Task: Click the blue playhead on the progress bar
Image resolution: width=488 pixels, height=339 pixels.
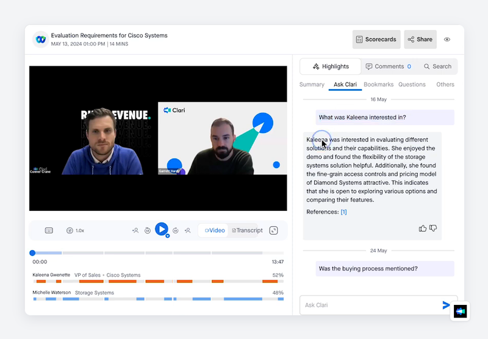Action: coord(32,253)
